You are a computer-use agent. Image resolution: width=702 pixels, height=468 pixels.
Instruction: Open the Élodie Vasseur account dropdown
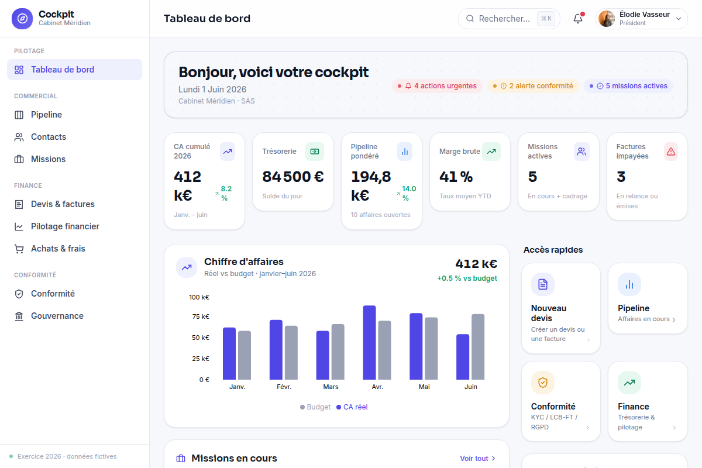(642, 19)
